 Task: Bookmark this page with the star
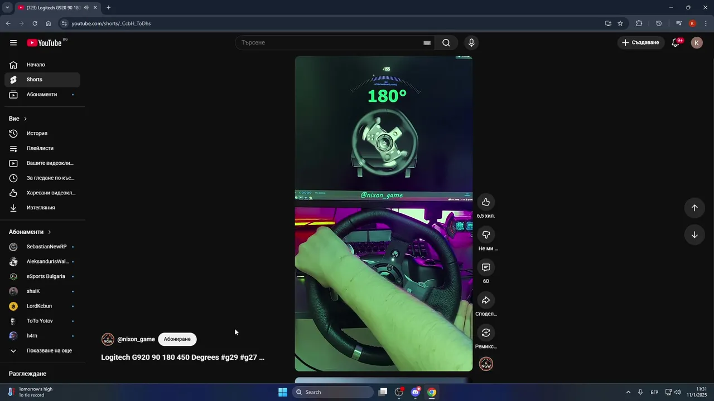click(620, 23)
